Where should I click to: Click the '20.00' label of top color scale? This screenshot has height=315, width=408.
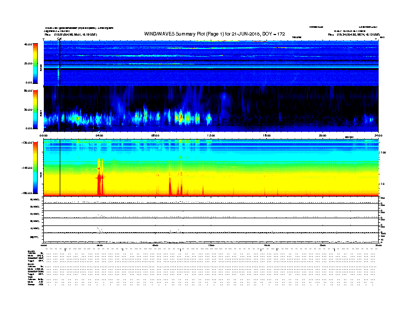28,63
